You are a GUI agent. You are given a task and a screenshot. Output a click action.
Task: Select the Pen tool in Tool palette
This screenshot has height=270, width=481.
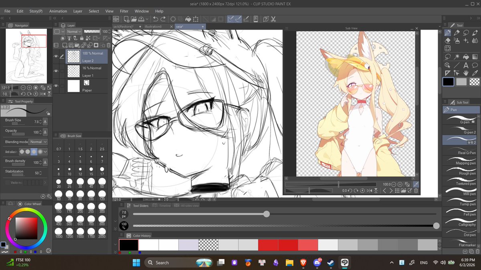click(448, 32)
